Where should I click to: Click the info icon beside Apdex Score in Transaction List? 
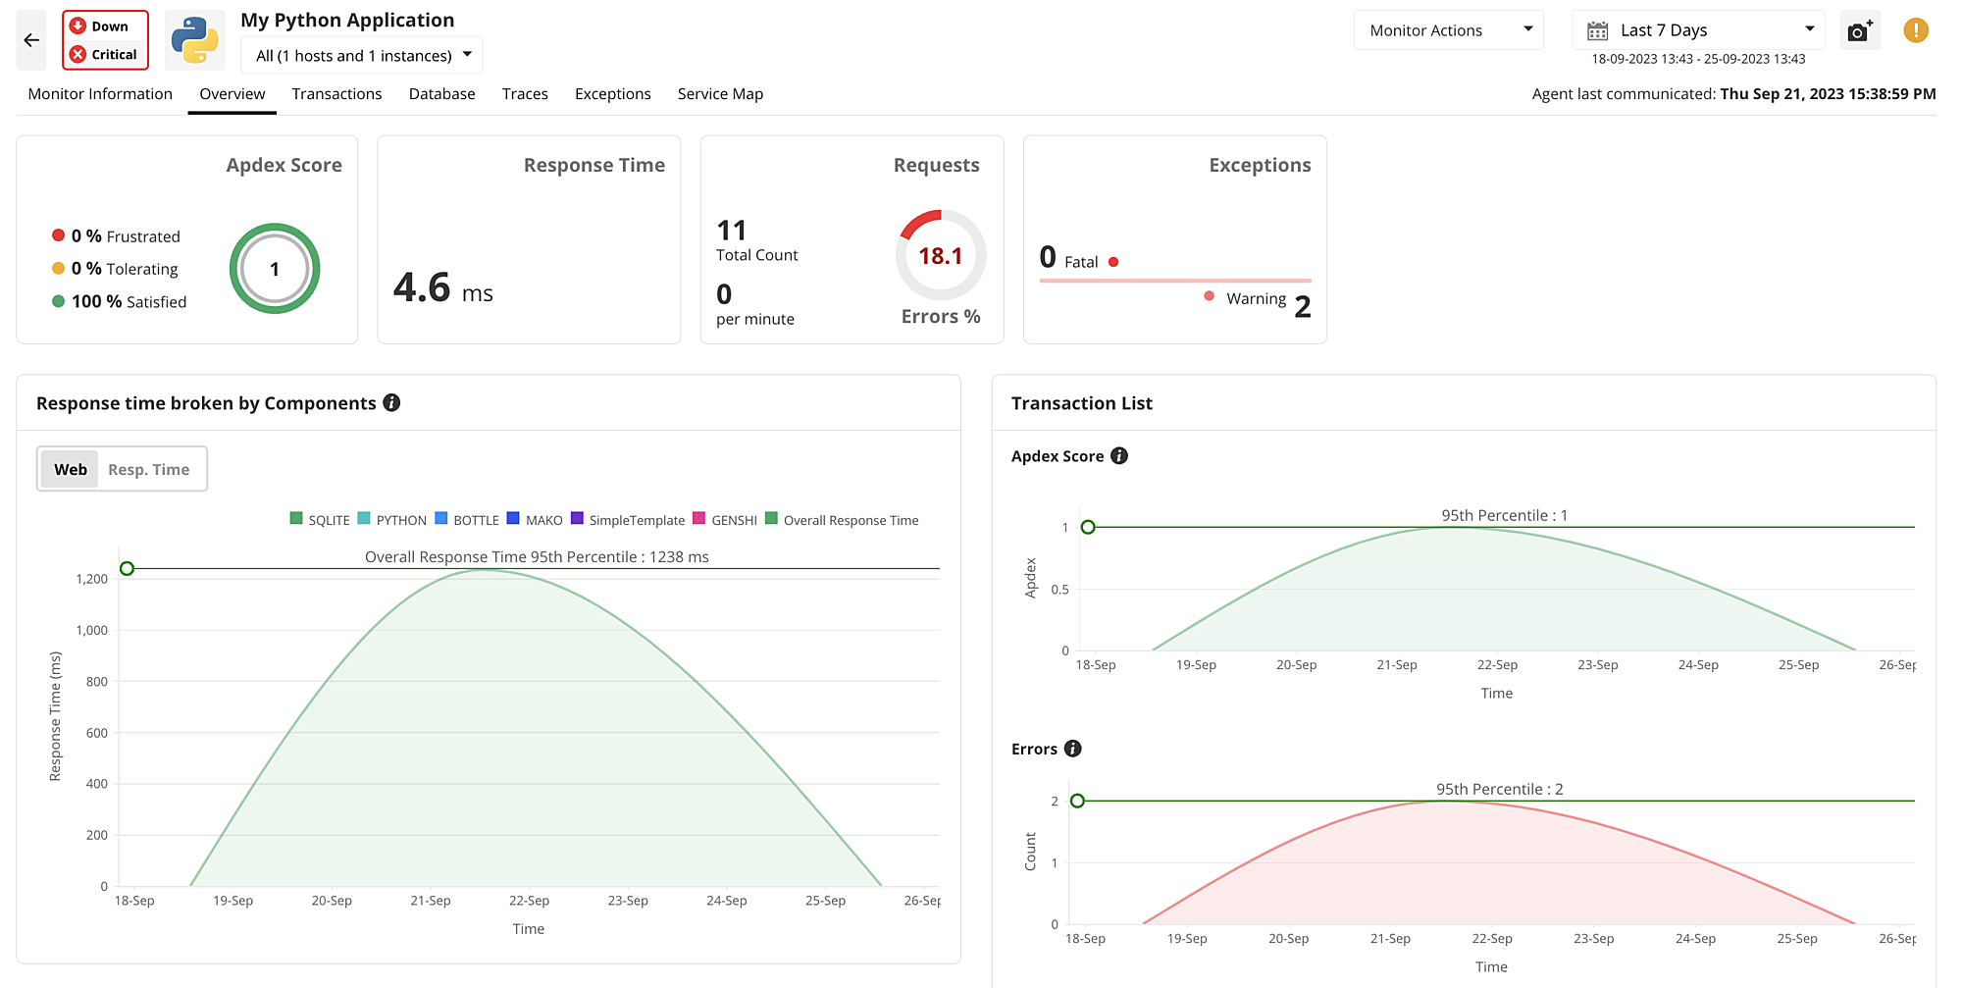tap(1119, 455)
